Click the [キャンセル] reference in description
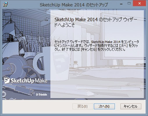148x116 pixels. click(89, 49)
